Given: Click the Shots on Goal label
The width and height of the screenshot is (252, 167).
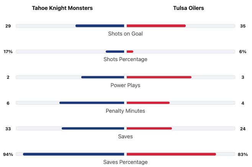Looking at the screenshot, I should coord(125,34).
